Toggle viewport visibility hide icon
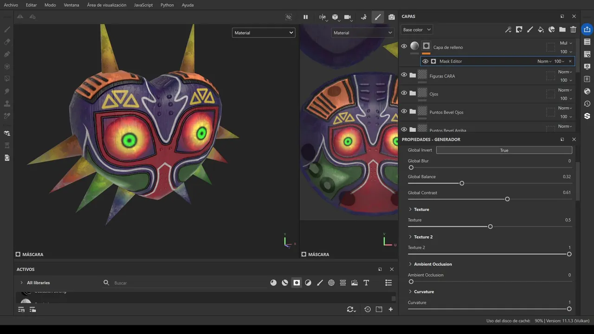Image resolution: width=594 pixels, height=334 pixels. [x=289, y=17]
